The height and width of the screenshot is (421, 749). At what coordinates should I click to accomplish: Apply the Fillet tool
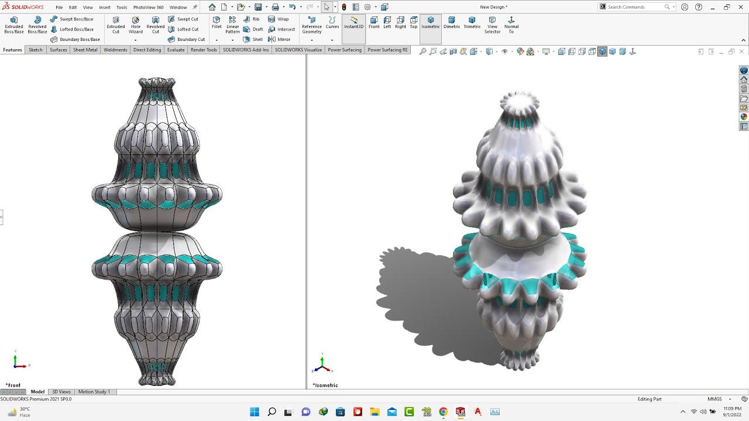[217, 23]
